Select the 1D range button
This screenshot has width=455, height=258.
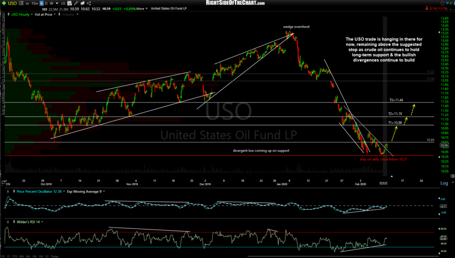(x=47, y=256)
